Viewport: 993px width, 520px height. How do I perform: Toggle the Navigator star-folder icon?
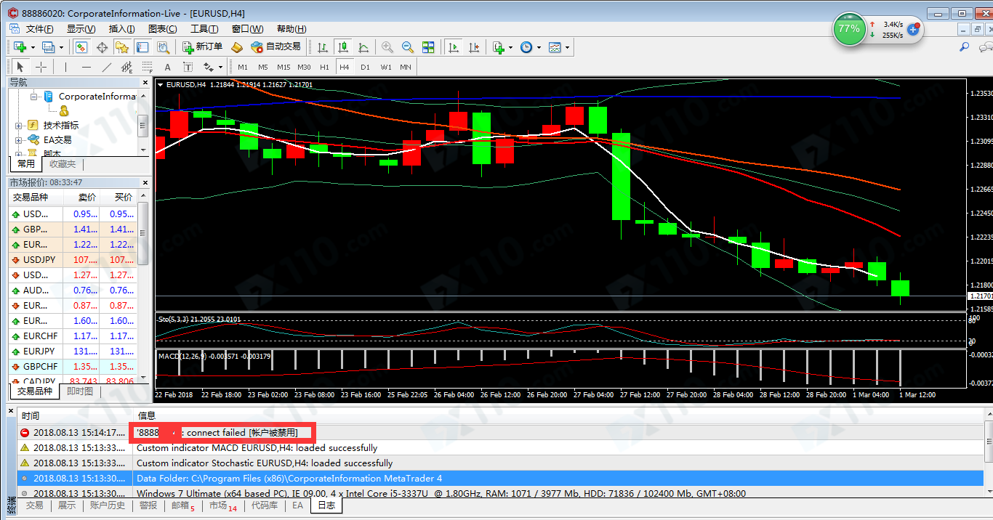pyautogui.click(x=121, y=46)
